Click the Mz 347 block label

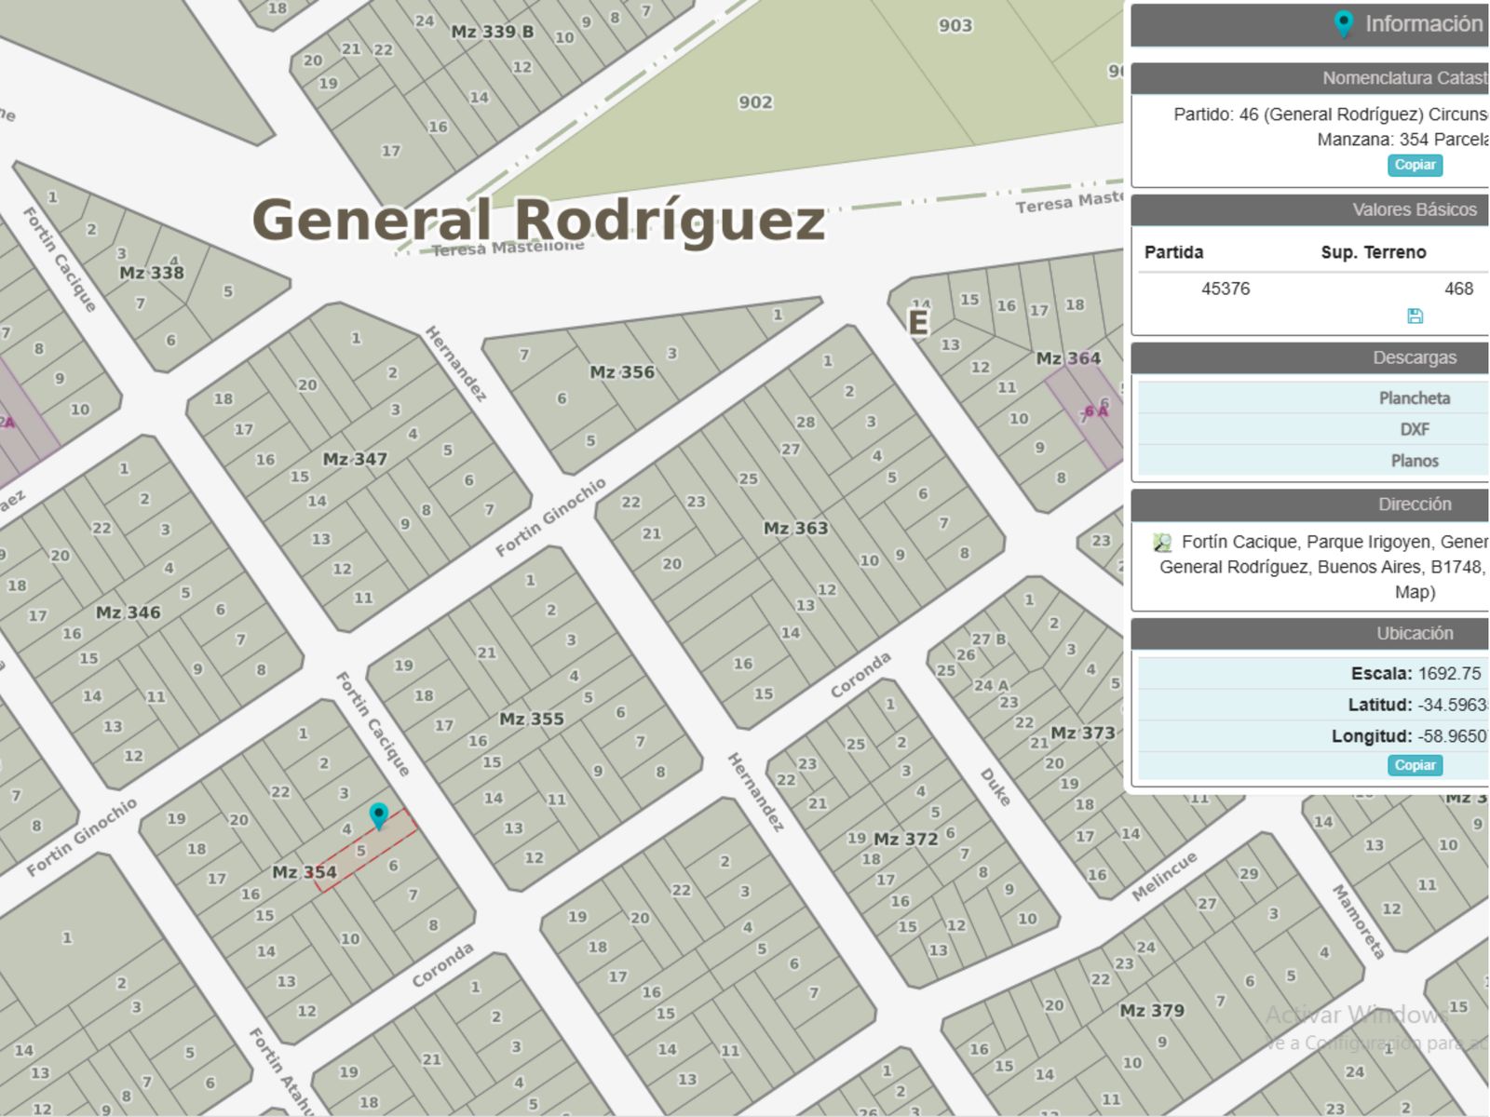(355, 459)
